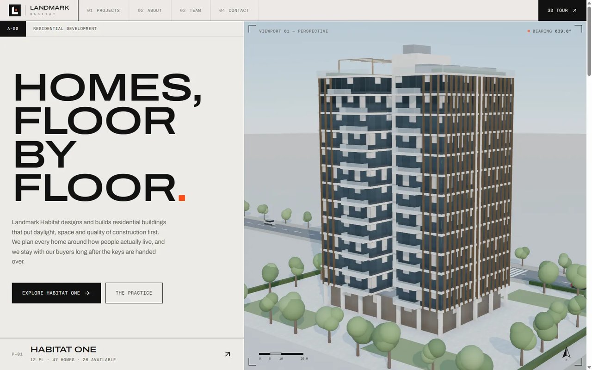Click the north compass arrow icon
The width and height of the screenshot is (592, 370).
(566, 354)
